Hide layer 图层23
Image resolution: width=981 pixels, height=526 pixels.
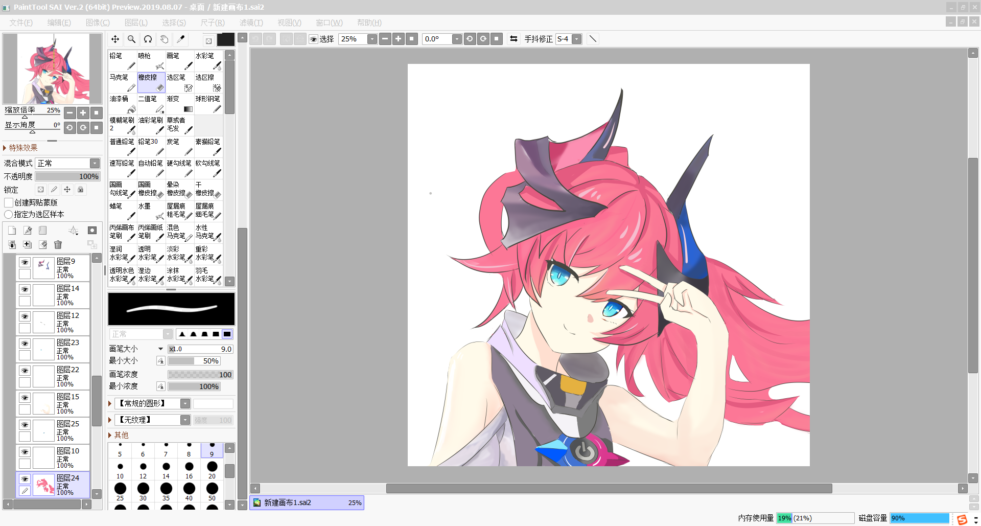(x=25, y=344)
